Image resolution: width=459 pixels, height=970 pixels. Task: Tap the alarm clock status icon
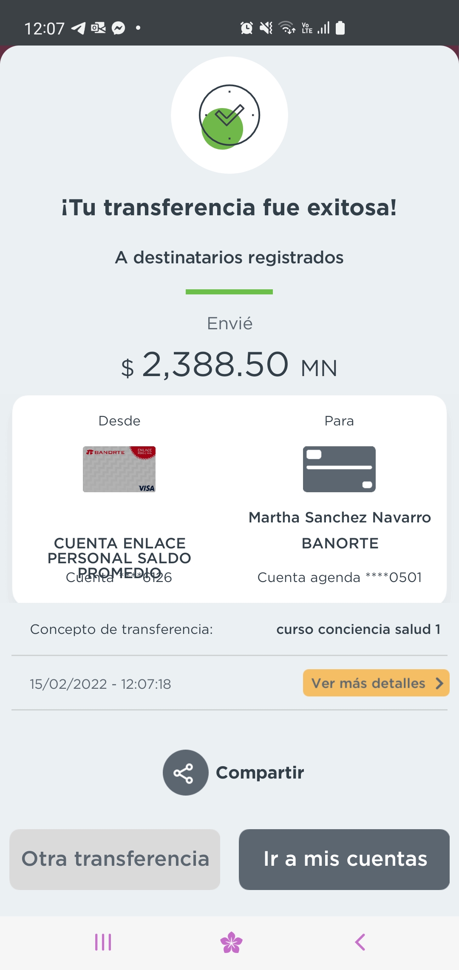(x=246, y=28)
